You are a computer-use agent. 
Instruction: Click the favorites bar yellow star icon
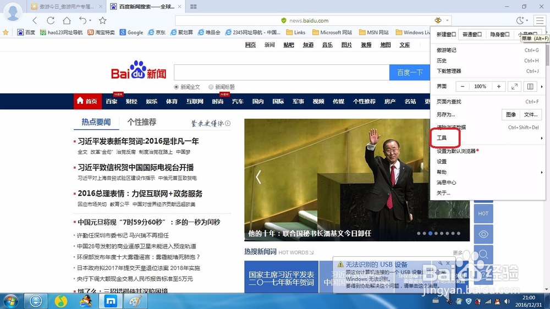point(5,32)
